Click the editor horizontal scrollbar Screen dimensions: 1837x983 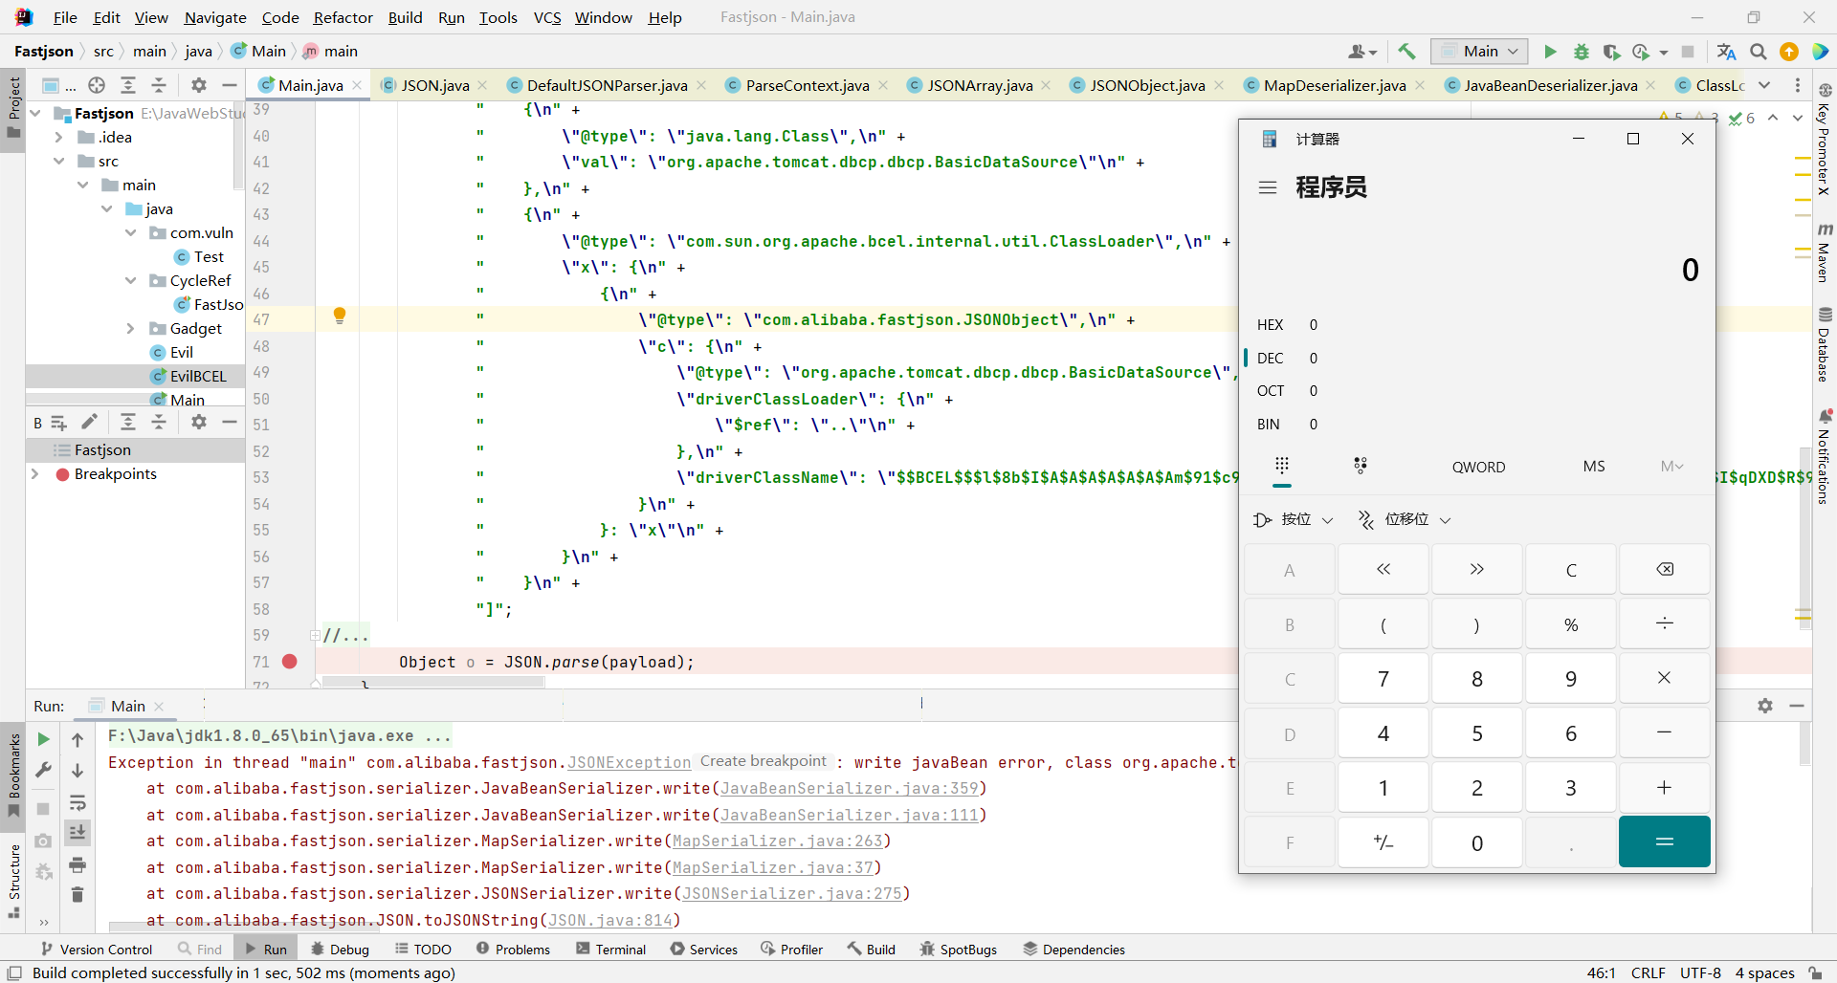pyautogui.click(x=433, y=682)
